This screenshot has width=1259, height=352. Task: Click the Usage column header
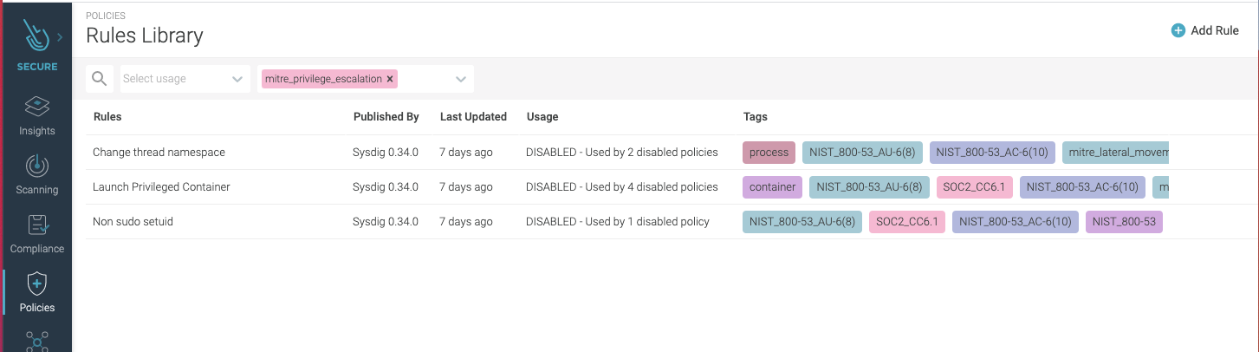pyautogui.click(x=542, y=116)
